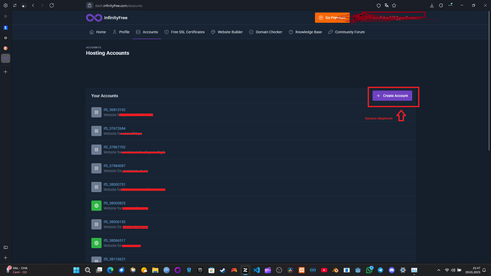This screenshot has width=491, height=276.
Task: Open account if0_37867702
Action: (x=114, y=147)
